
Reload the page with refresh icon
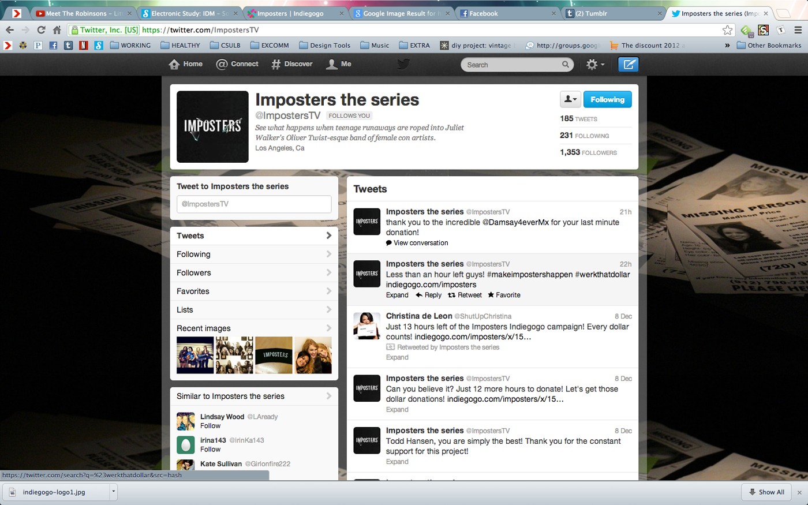point(41,30)
